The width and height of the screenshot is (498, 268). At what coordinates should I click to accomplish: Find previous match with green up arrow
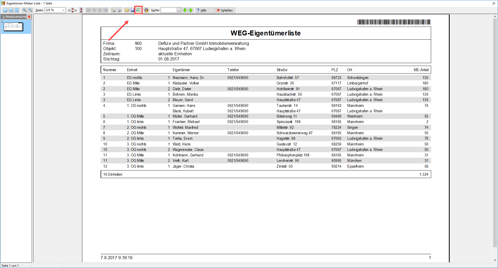[x=191, y=10]
